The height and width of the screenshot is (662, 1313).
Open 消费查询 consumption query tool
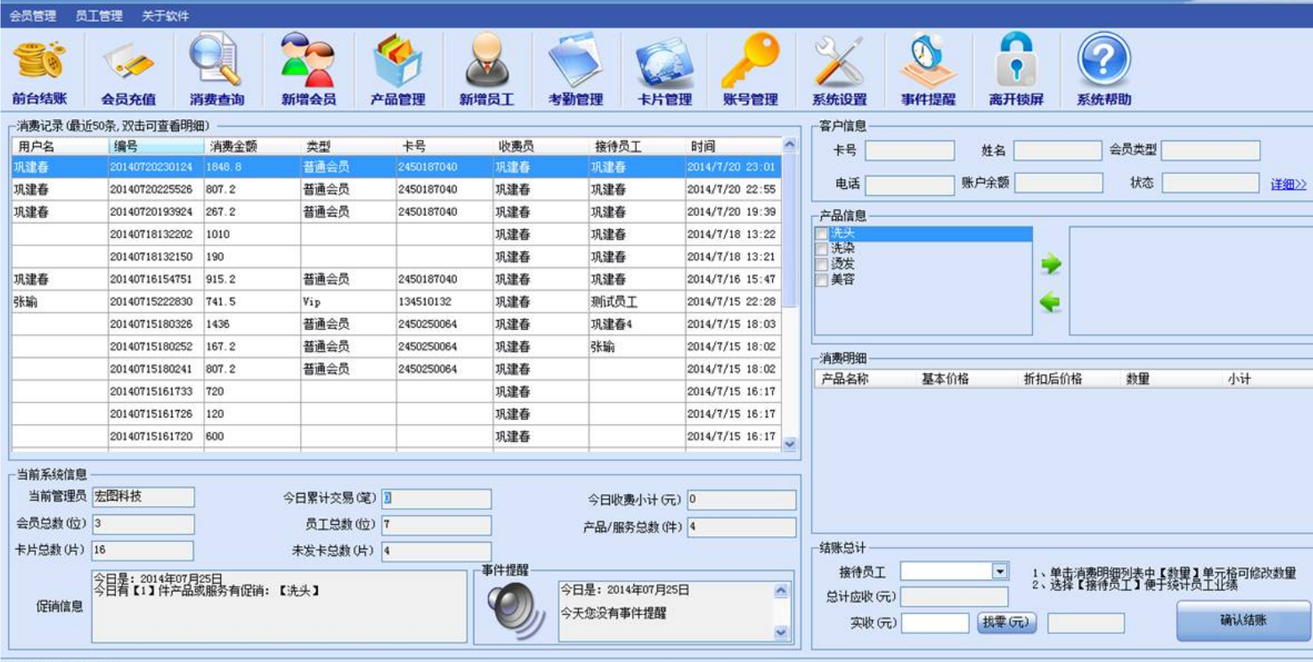pos(216,69)
